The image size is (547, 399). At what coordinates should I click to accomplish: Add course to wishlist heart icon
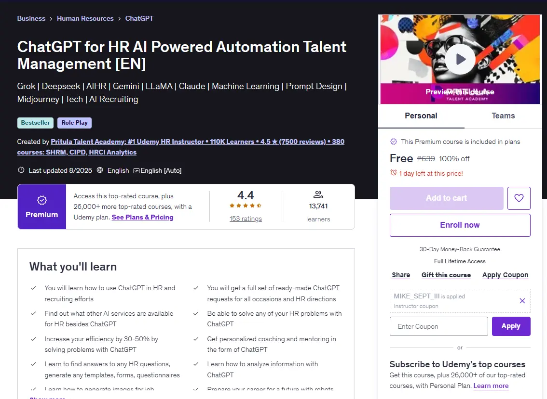[519, 198]
